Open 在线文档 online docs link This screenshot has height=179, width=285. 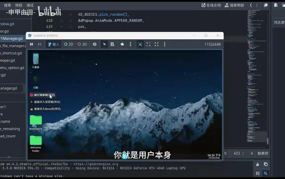click(x=211, y=5)
